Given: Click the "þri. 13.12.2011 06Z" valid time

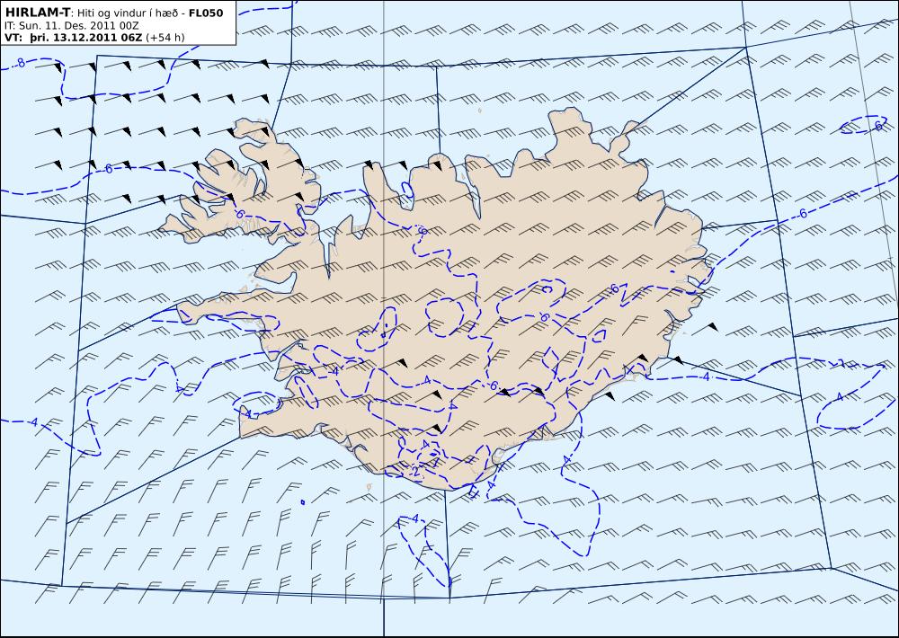Looking at the screenshot, I should (85, 38).
